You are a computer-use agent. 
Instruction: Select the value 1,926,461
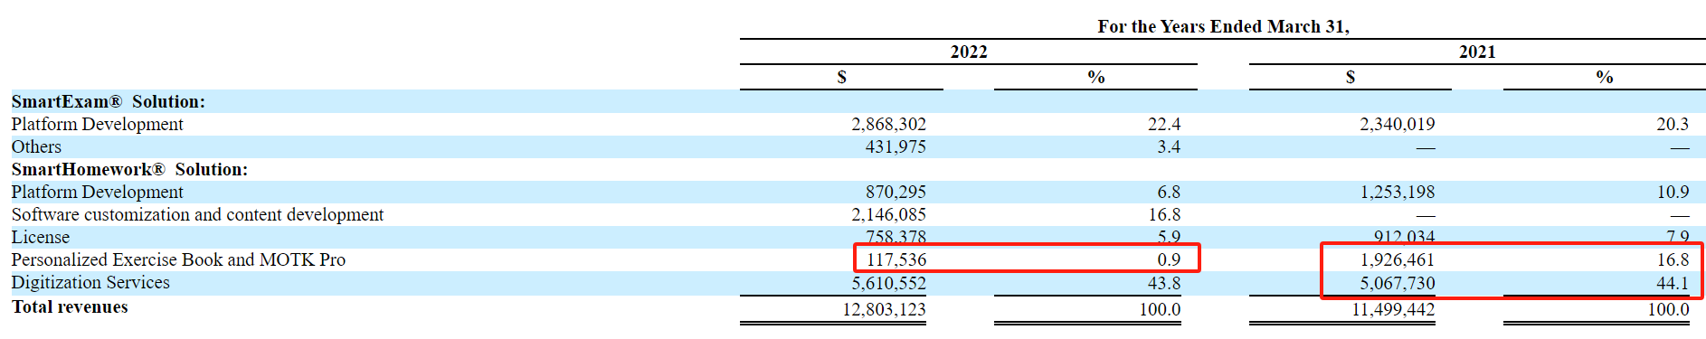pos(1397,259)
